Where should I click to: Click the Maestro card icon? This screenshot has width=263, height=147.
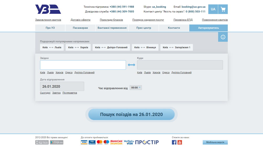tap(106, 142)
